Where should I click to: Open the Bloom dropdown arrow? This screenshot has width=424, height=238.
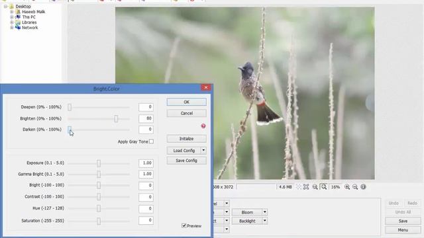265,212
